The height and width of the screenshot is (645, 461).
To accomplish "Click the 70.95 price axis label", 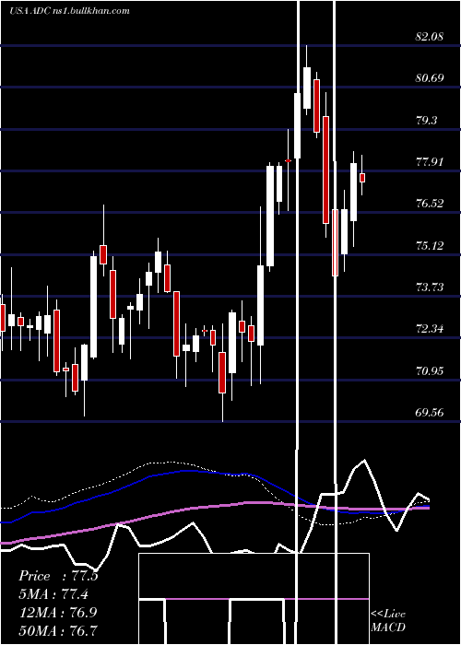I will click(x=430, y=371).
